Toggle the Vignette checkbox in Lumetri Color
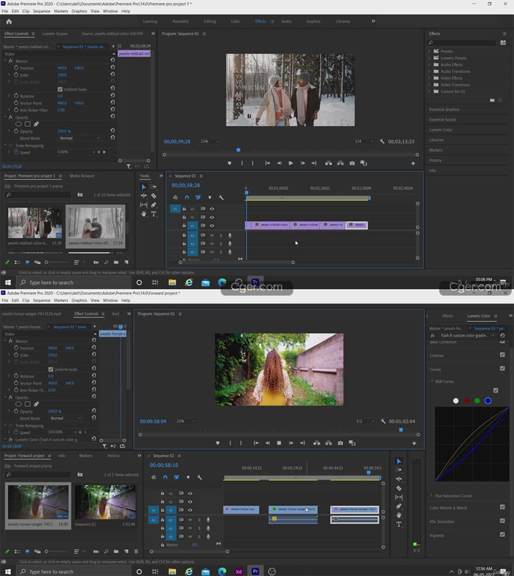Viewport: 514px width, 576px height. [502, 535]
